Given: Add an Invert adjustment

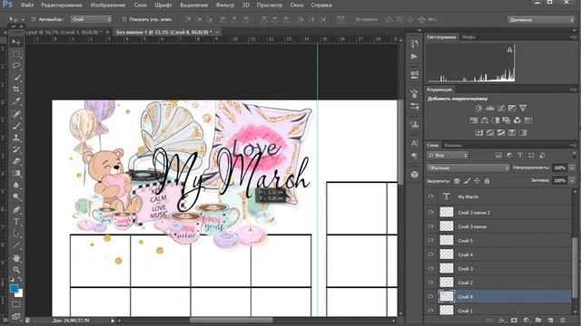Looking at the screenshot, I should [479, 132].
